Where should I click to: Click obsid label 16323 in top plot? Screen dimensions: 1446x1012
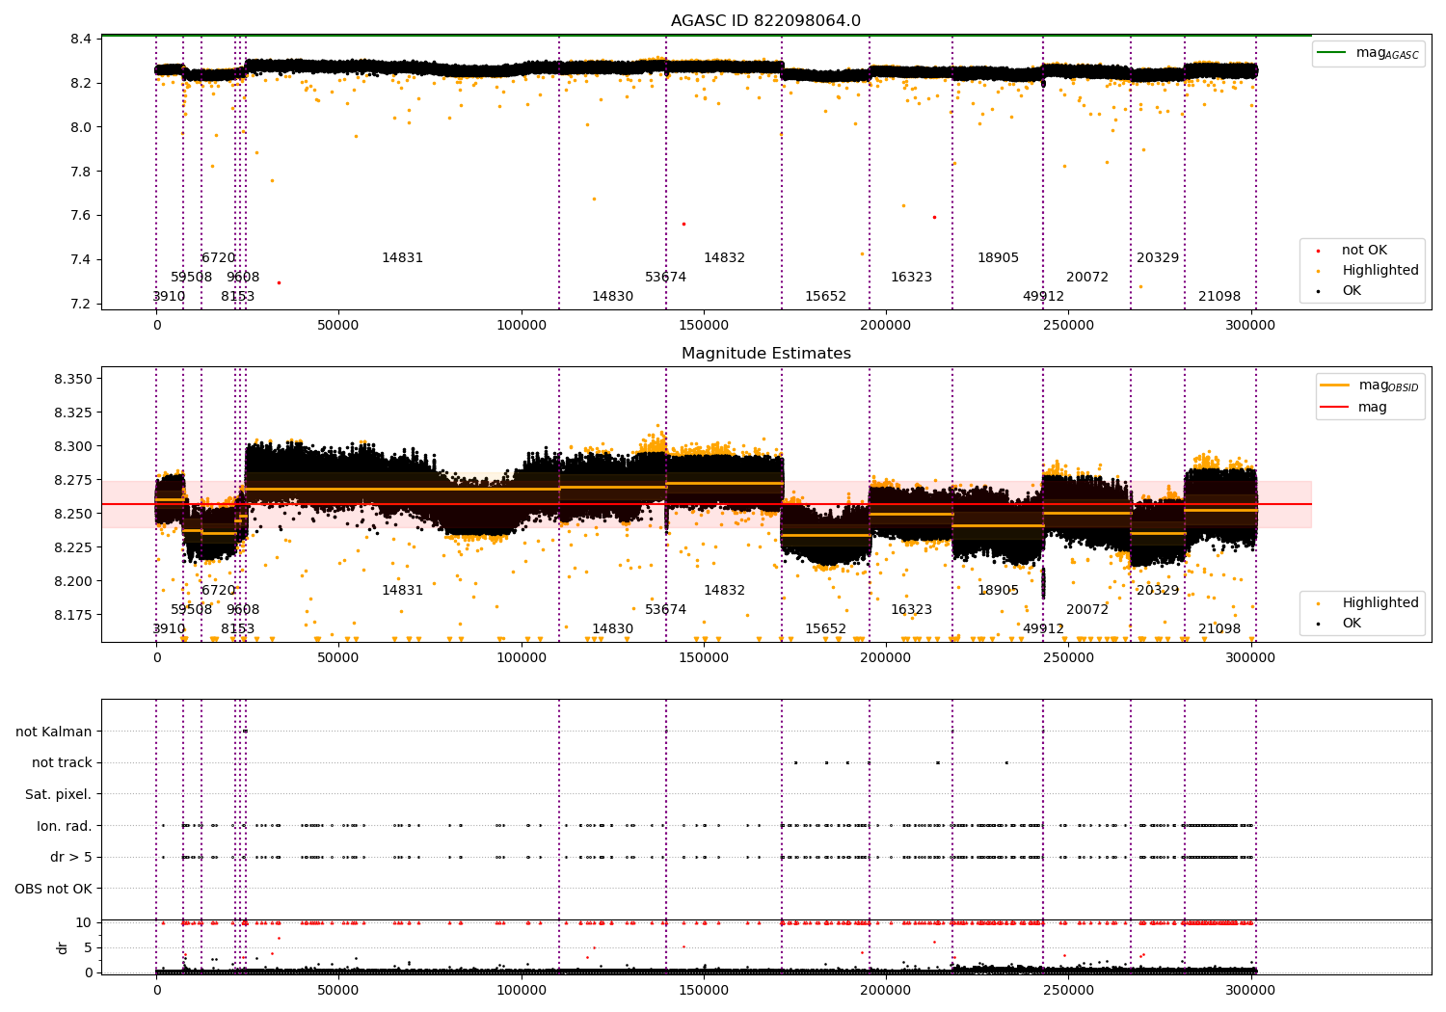911,278
